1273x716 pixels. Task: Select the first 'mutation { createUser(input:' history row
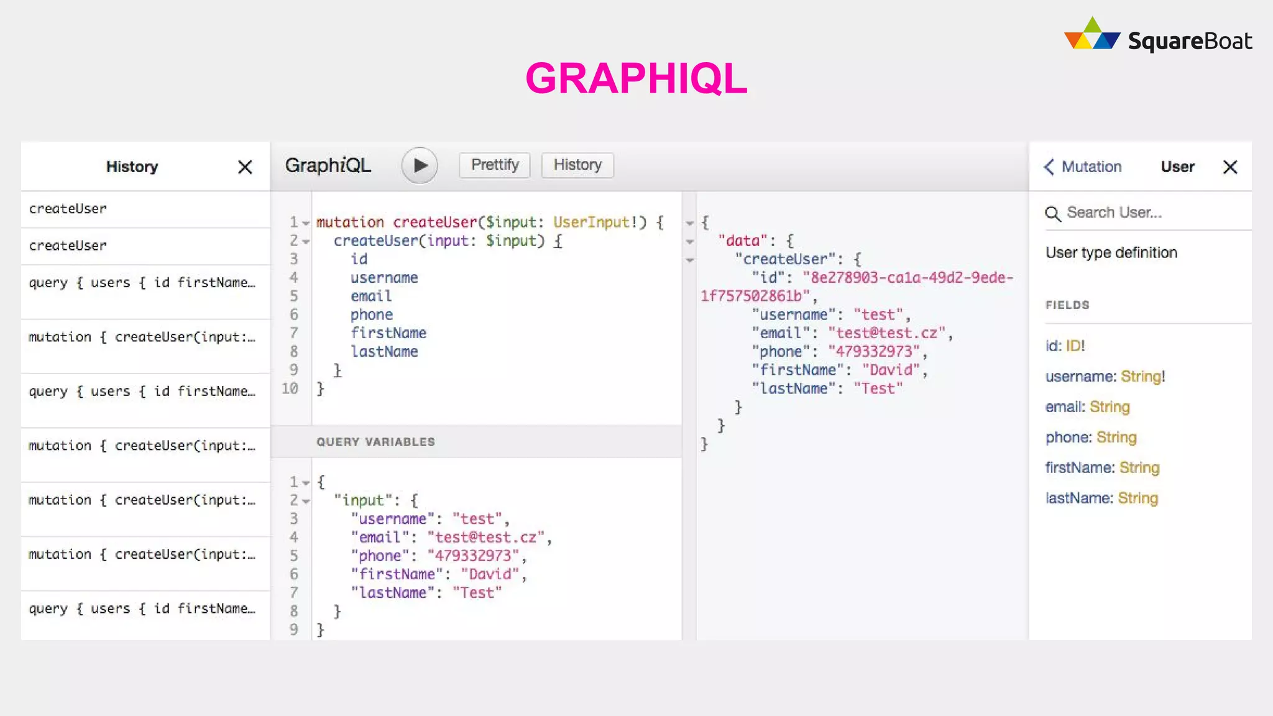[x=145, y=346]
